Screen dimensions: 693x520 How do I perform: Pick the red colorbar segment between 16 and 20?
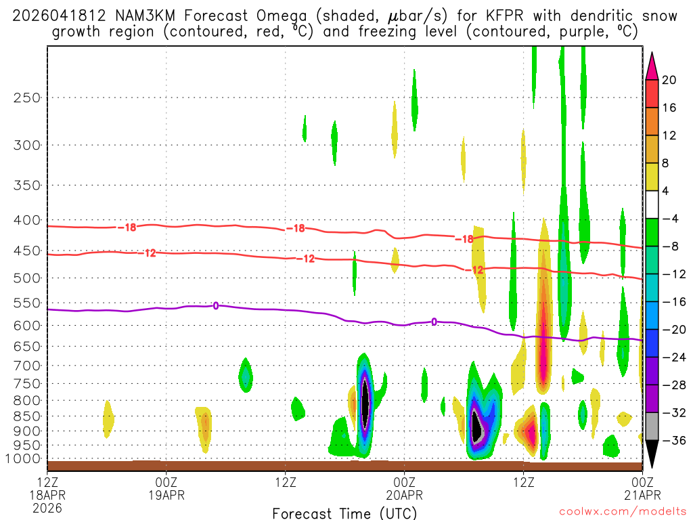tap(652, 93)
